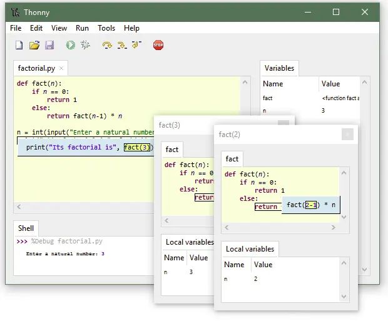Open the Run menu
Screen dimensions: 388x321
tap(82, 28)
